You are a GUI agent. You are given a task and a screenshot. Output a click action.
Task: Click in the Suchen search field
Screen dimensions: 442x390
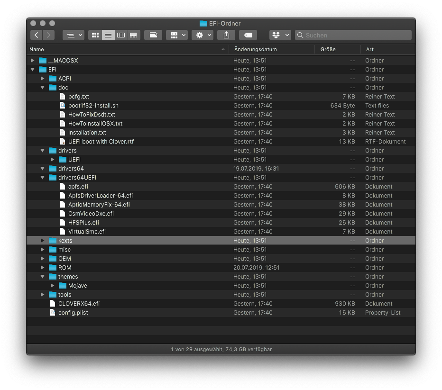pos(357,35)
